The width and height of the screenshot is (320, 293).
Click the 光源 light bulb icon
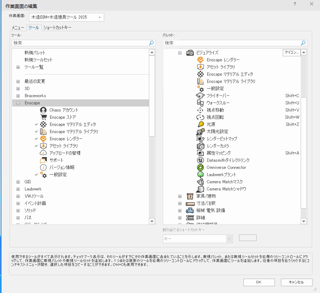(200, 124)
